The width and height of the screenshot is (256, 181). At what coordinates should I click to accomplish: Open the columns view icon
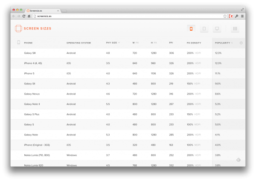pos(235,29)
